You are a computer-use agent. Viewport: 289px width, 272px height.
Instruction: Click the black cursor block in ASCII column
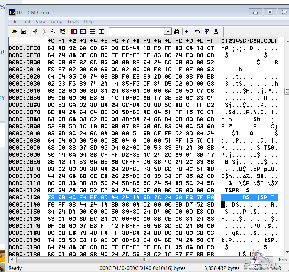point(223,204)
